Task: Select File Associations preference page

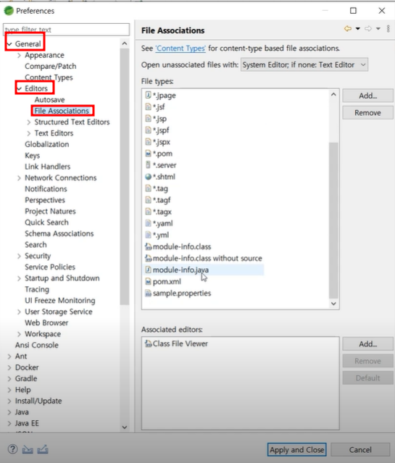Action: (x=62, y=111)
